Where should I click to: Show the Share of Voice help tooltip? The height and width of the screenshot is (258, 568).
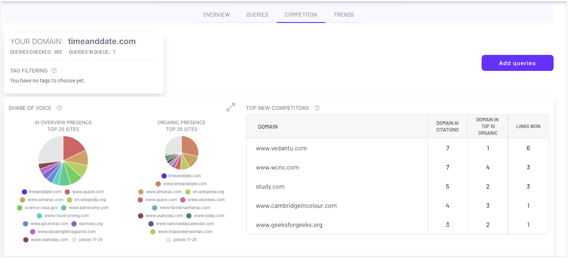pyautogui.click(x=60, y=108)
